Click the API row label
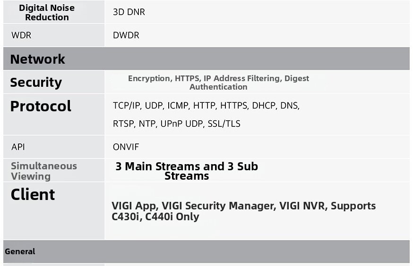 click(x=18, y=147)
